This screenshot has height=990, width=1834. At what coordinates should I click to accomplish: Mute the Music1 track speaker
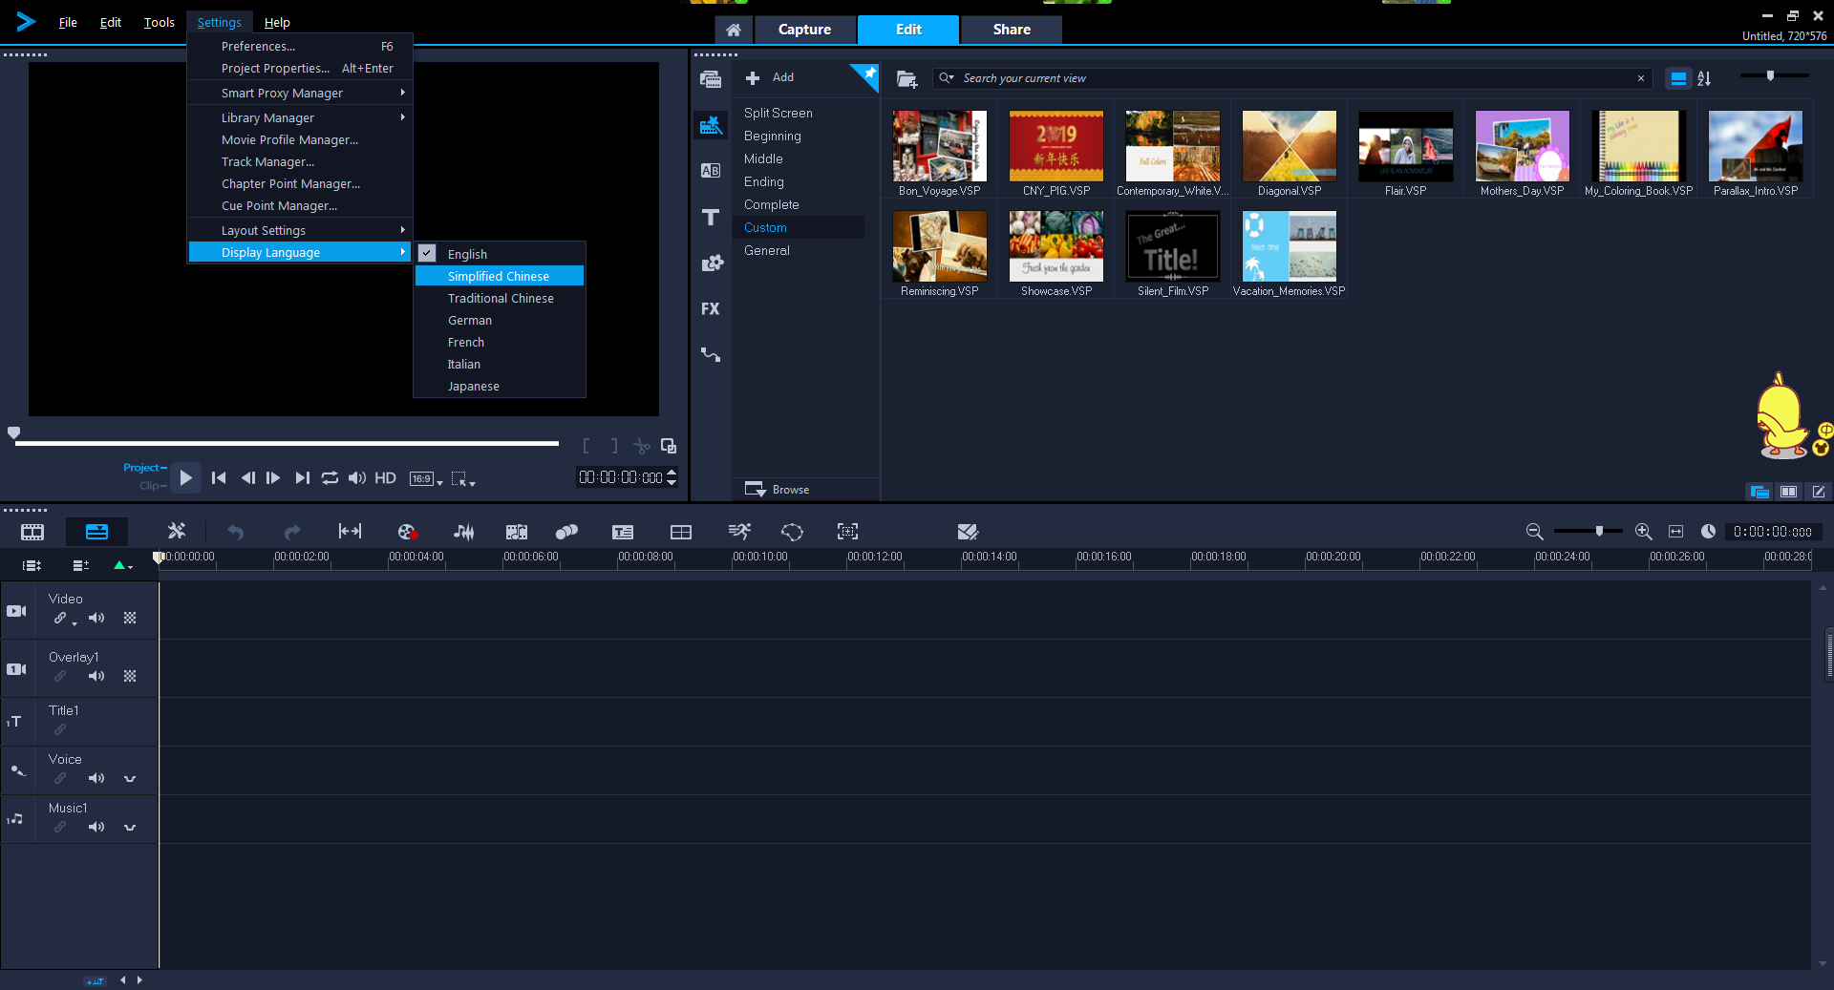96,827
